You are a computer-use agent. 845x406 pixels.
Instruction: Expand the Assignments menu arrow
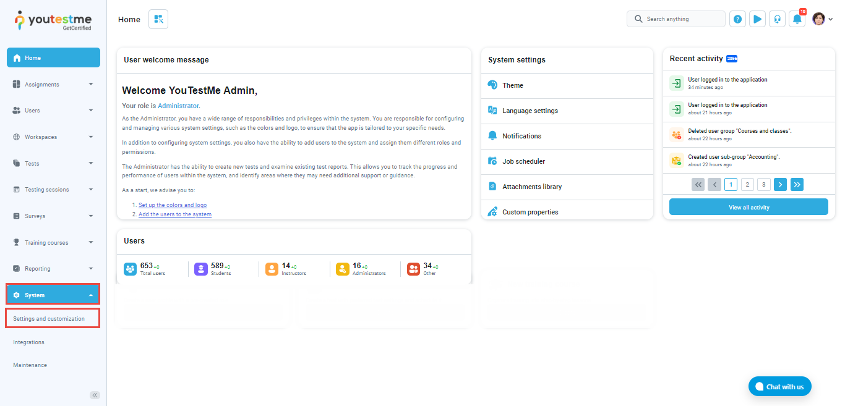coord(91,84)
